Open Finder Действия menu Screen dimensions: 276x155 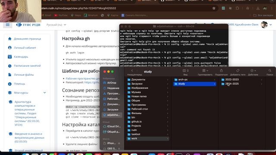click(253, 71)
